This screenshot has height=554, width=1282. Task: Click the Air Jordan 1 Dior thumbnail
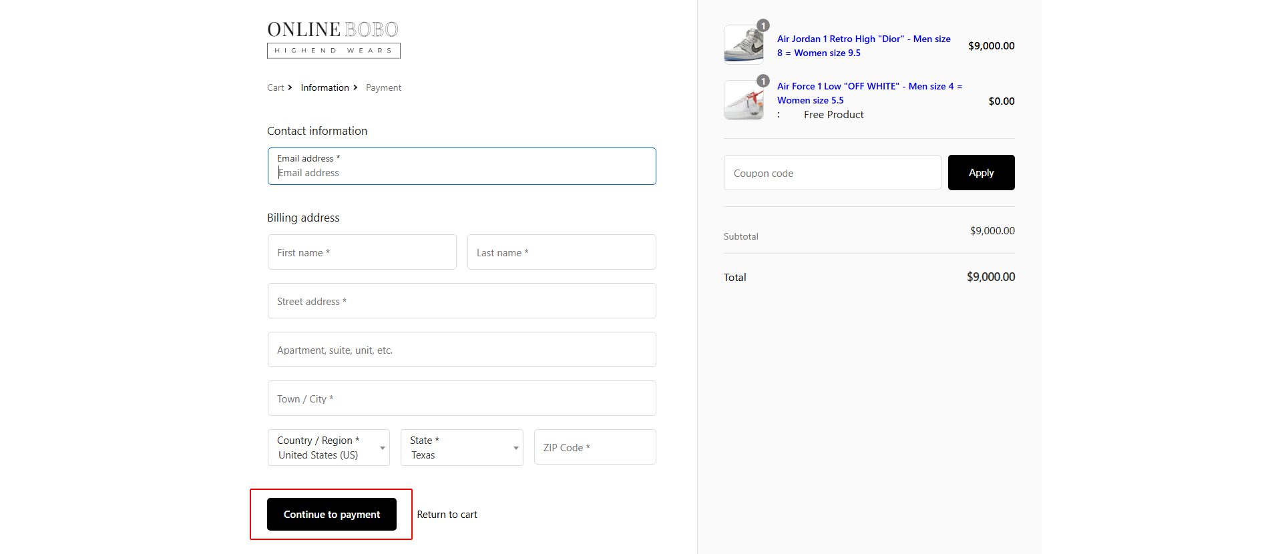tap(744, 45)
